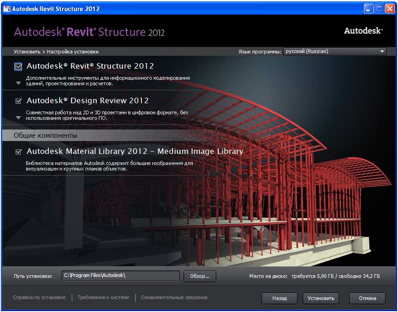The width and height of the screenshot is (398, 312).
Task: Click the Autodesk logo in the header
Action: pyautogui.click(x=363, y=31)
